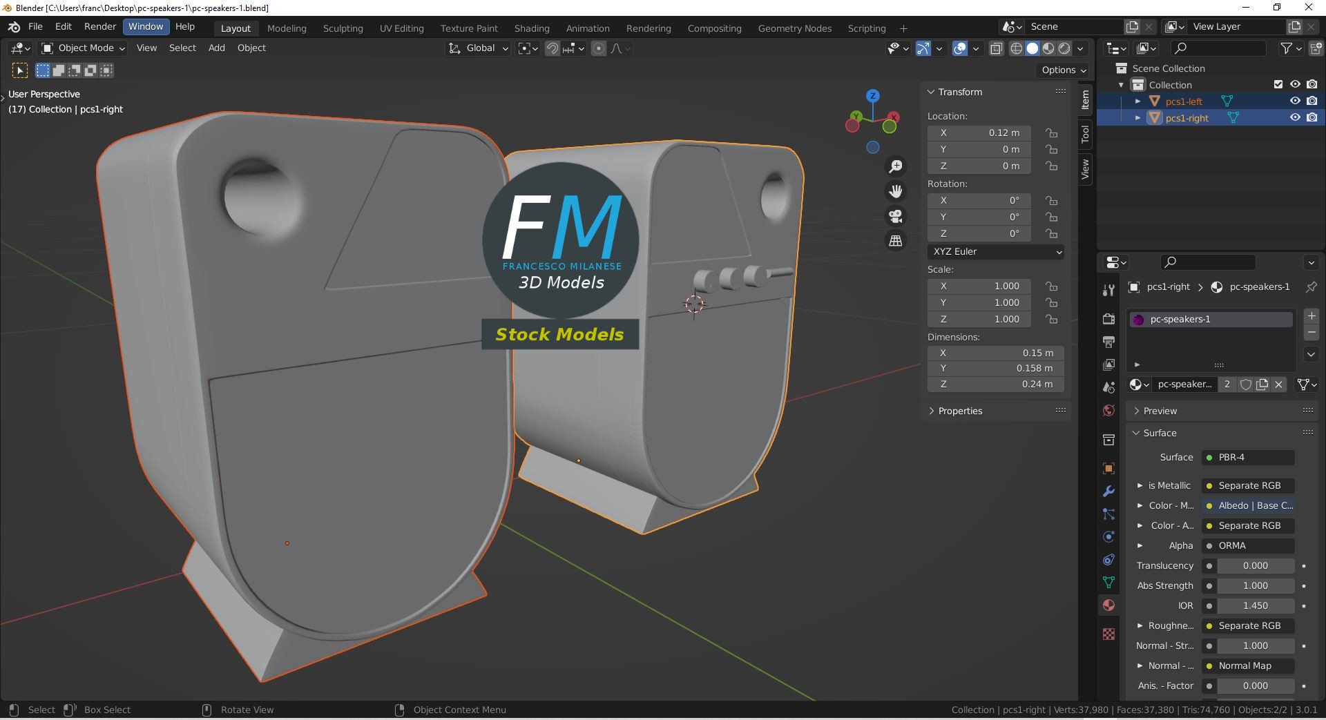Lock Location X with its padlock
Screen dimensions: 1326x720
tap(1051, 133)
